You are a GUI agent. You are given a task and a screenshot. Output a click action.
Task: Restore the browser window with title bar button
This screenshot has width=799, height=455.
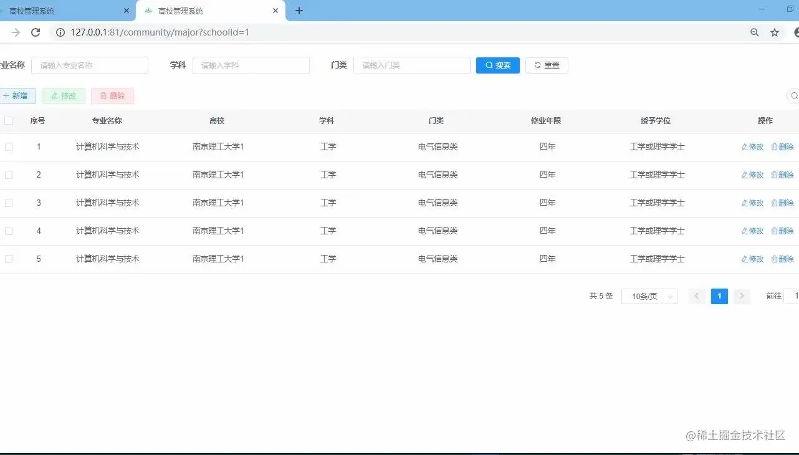pos(790,9)
